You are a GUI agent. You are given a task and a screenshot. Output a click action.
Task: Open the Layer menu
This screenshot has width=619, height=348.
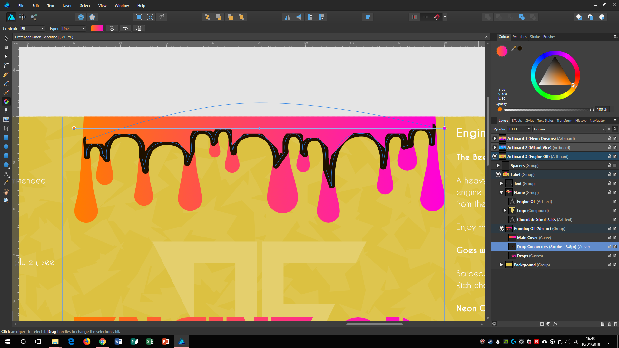[x=67, y=6]
